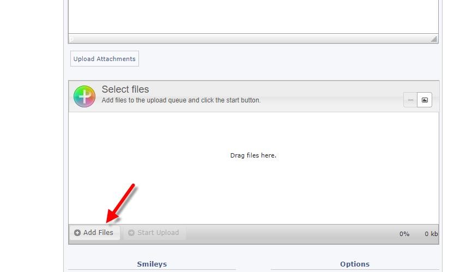
Task: Click the editor status bar element path
Action: pyautogui.click(x=72, y=39)
